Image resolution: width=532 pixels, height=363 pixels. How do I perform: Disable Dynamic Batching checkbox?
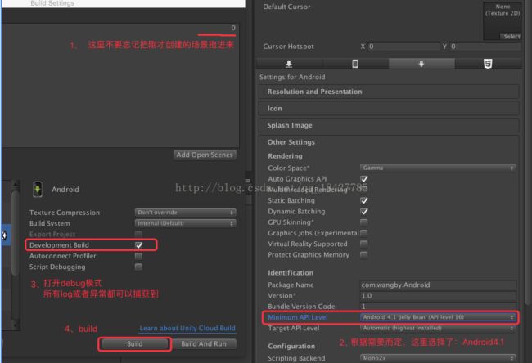tap(364, 212)
